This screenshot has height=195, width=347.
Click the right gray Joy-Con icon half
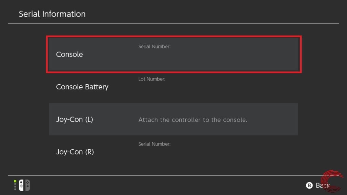[27, 185]
